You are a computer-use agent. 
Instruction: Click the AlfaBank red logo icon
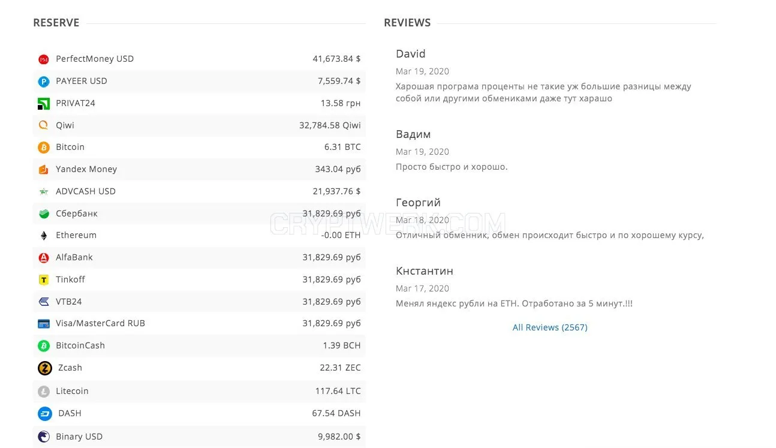44,258
